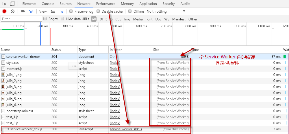This screenshot has height=134, width=289.
Task: Stop recording network log with red button
Action: 4,12
